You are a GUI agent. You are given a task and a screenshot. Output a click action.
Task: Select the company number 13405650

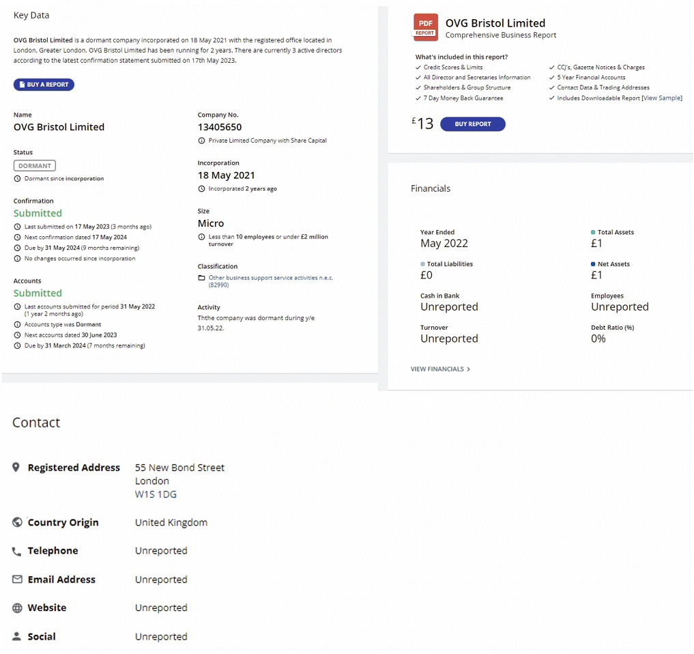pyautogui.click(x=220, y=127)
